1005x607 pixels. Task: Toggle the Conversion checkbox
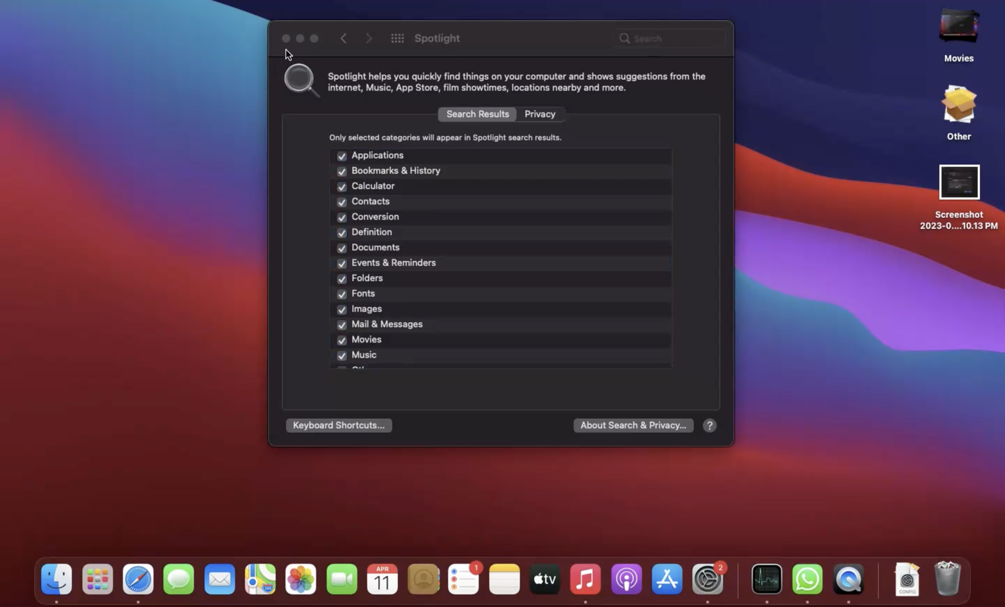pyautogui.click(x=342, y=217)
